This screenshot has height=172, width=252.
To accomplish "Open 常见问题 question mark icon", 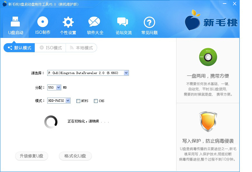I will tap(149, 22).
